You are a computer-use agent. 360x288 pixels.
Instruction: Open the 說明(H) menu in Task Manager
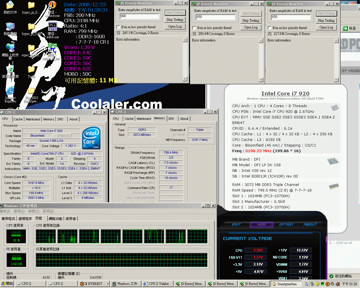[x=48, y=211]
